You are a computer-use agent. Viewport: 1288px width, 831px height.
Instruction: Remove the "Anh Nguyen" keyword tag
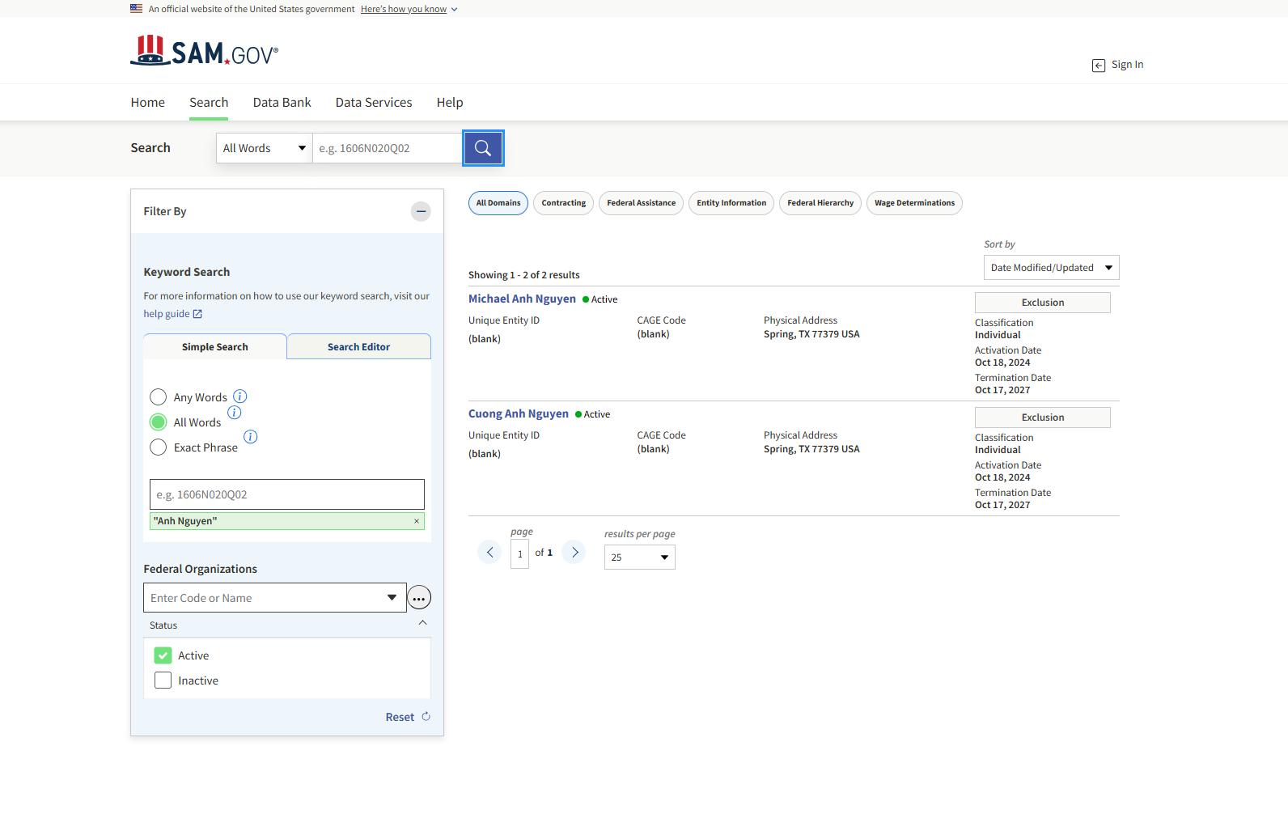417,521
